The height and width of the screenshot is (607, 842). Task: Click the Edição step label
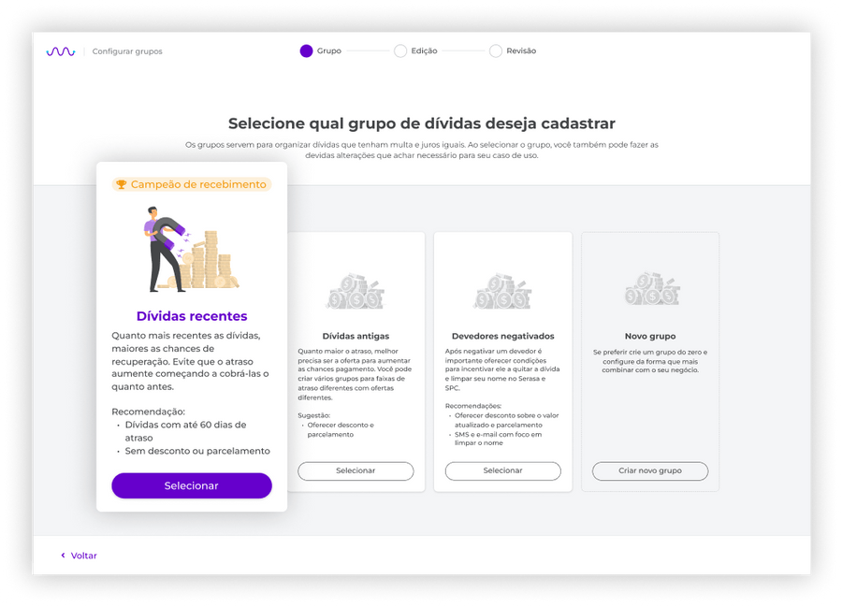point(424,51)
